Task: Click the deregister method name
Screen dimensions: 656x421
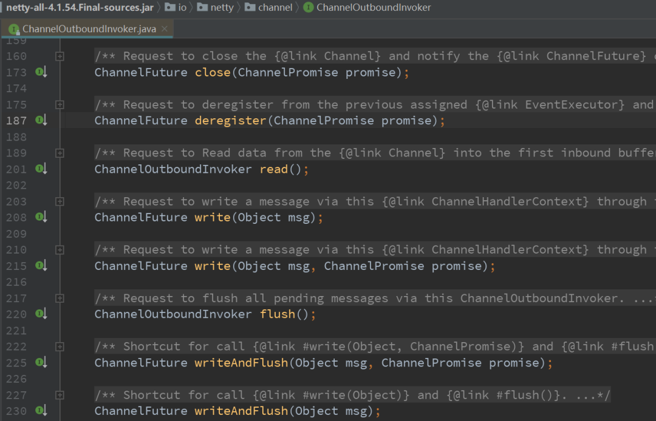Action: (x=231, y=121)
